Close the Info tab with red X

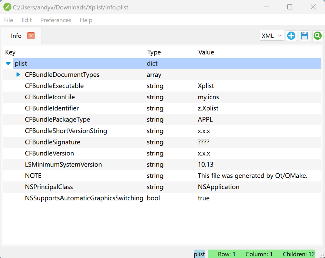tap(31, 36)
